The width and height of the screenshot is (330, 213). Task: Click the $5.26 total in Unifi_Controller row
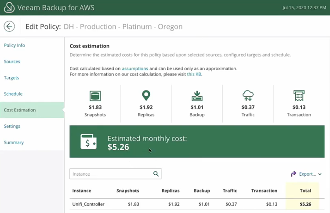(305, 204)
